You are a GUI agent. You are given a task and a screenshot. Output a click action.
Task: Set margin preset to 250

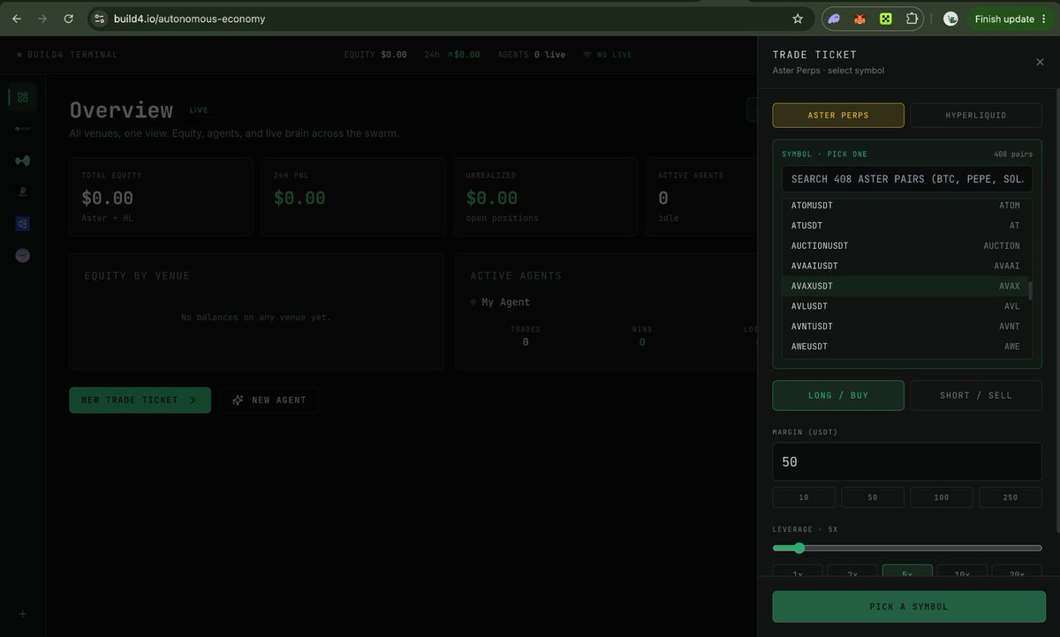click(1011, 498)
